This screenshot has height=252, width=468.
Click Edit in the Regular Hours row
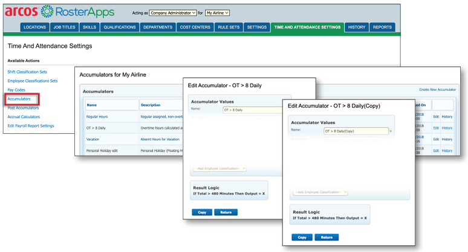pos(436,116)
